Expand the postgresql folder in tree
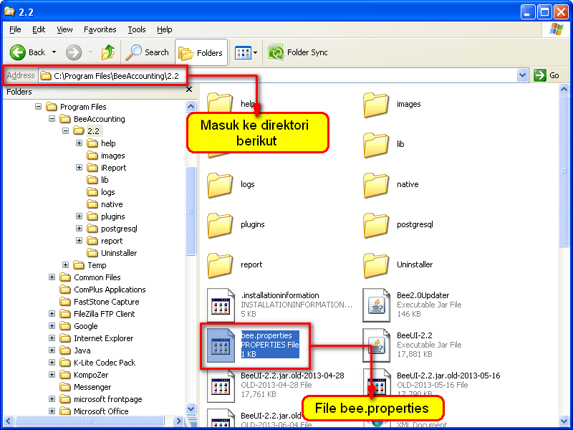The image size is (573, 430). point(79,229)
